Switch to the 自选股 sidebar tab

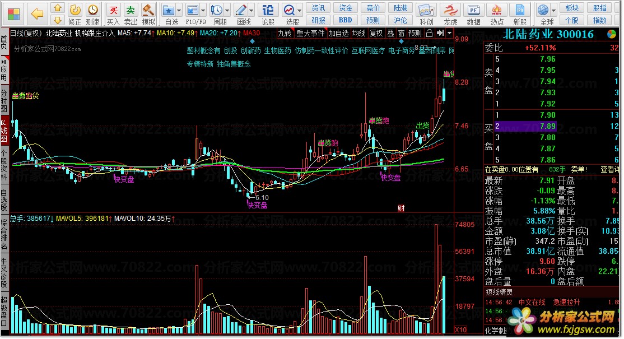point(4,199)
